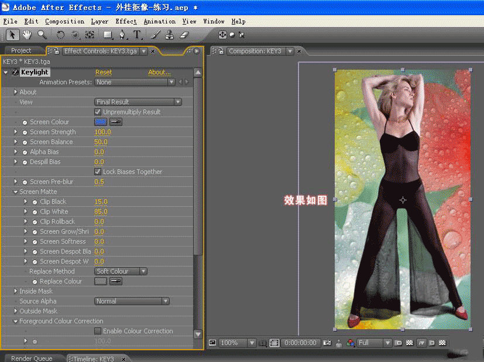Click the snapshot camera icon below the composition
Image resolution: width=484 pixels, height=362 pixels.
click(x=326, y=343)
